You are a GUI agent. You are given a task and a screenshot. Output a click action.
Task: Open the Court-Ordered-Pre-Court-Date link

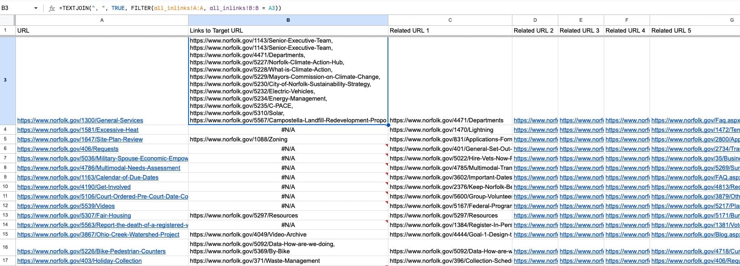coord(103,197)
